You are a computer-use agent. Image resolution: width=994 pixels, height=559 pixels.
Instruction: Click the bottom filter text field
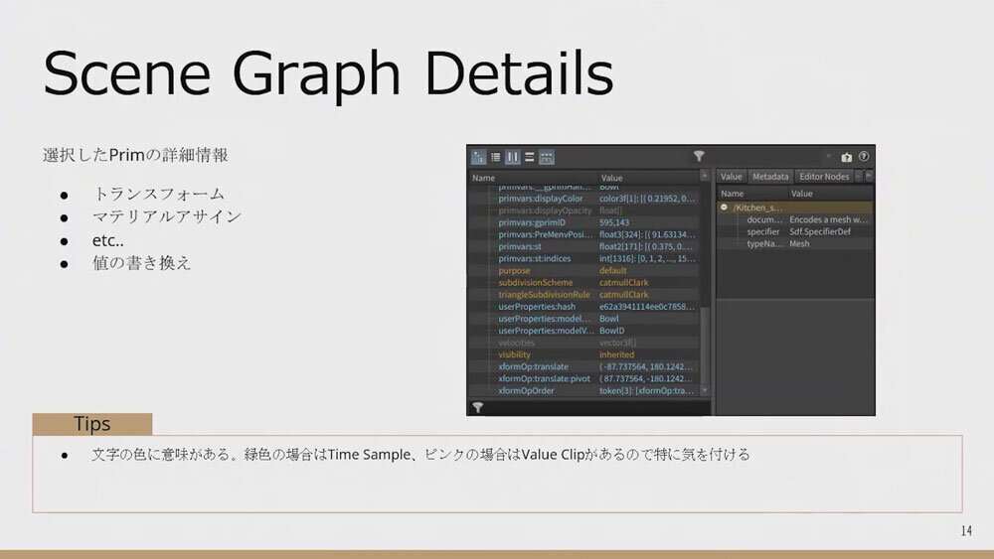click(x=596, y=407)
